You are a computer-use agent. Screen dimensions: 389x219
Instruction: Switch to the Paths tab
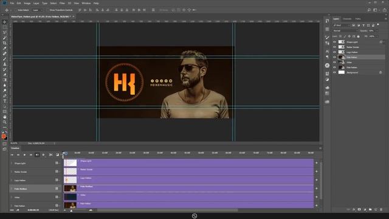pos(358,19)
